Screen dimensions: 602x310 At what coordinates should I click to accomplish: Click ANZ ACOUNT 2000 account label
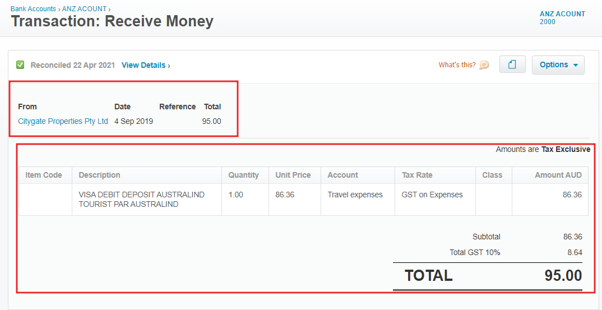(x=562, y=18)
